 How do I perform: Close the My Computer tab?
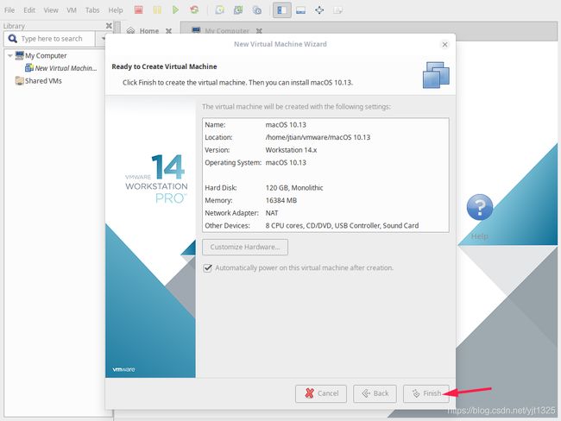coord(259,31)
